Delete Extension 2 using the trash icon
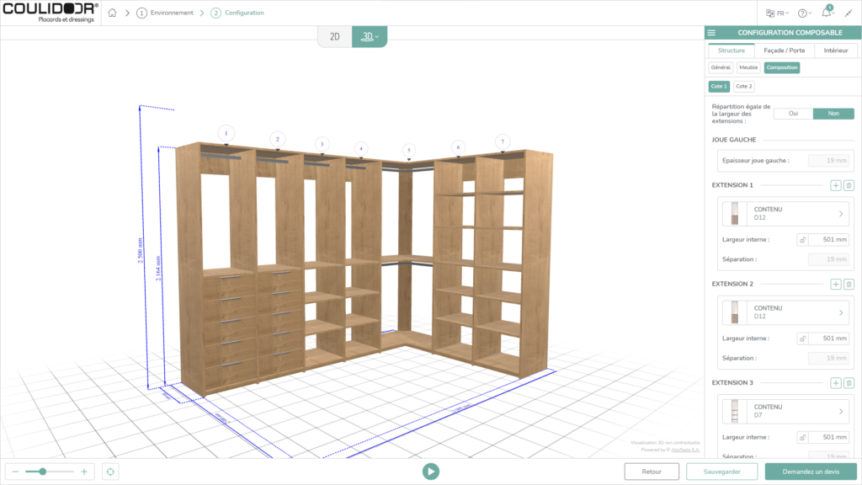 click(850, 284)
